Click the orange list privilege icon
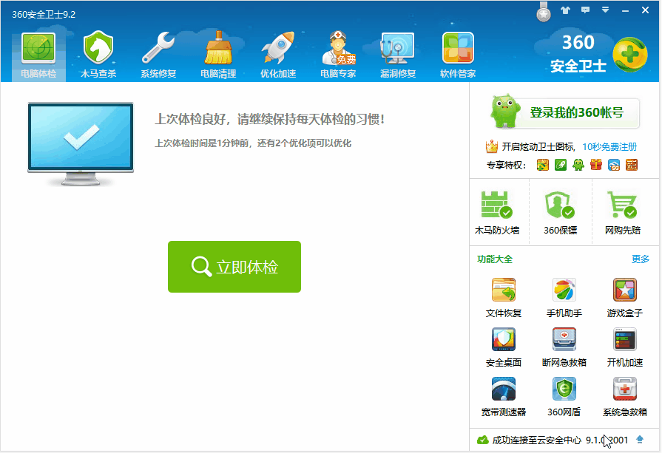Viewport: 662px width, 453px height. (632, 165)
